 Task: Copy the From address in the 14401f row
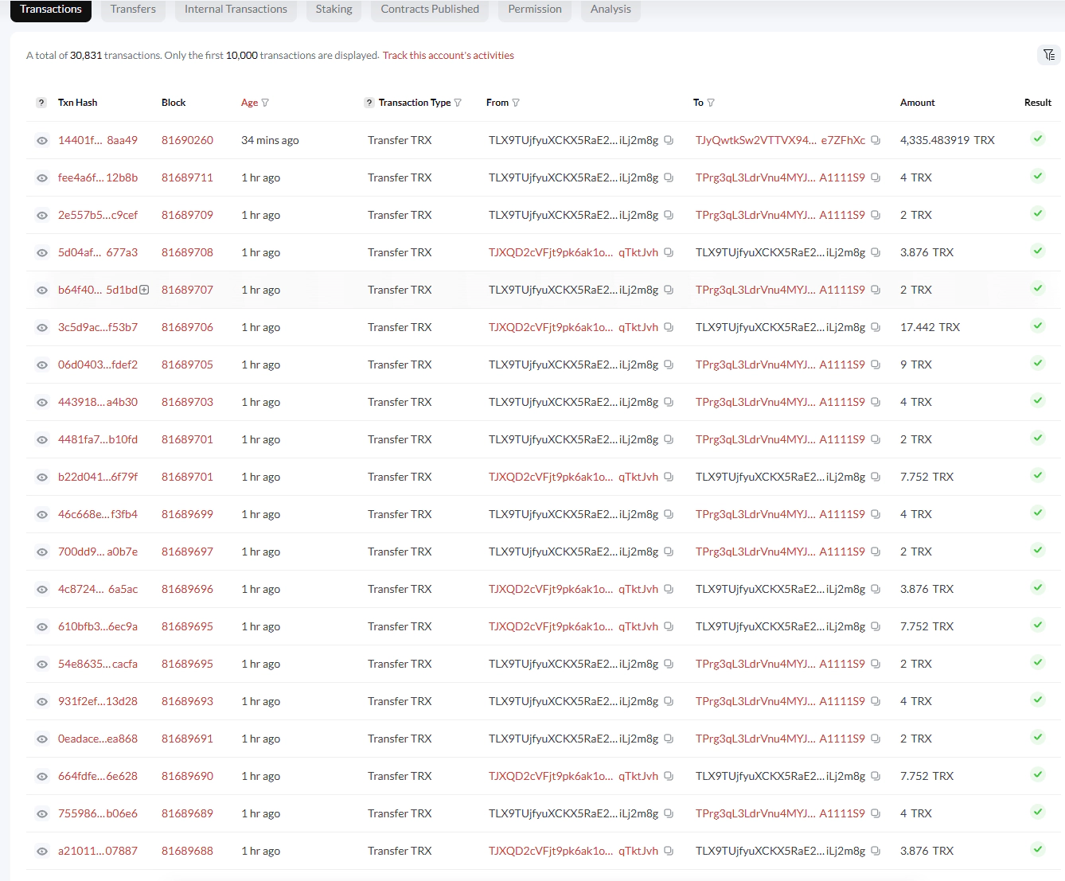[x=669, y=140]
